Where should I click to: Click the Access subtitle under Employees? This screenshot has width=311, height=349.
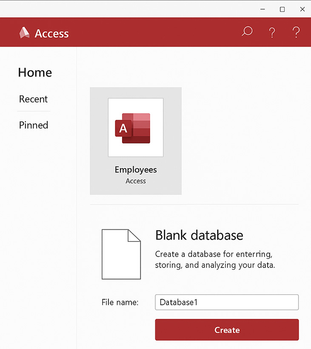(136, 181)
